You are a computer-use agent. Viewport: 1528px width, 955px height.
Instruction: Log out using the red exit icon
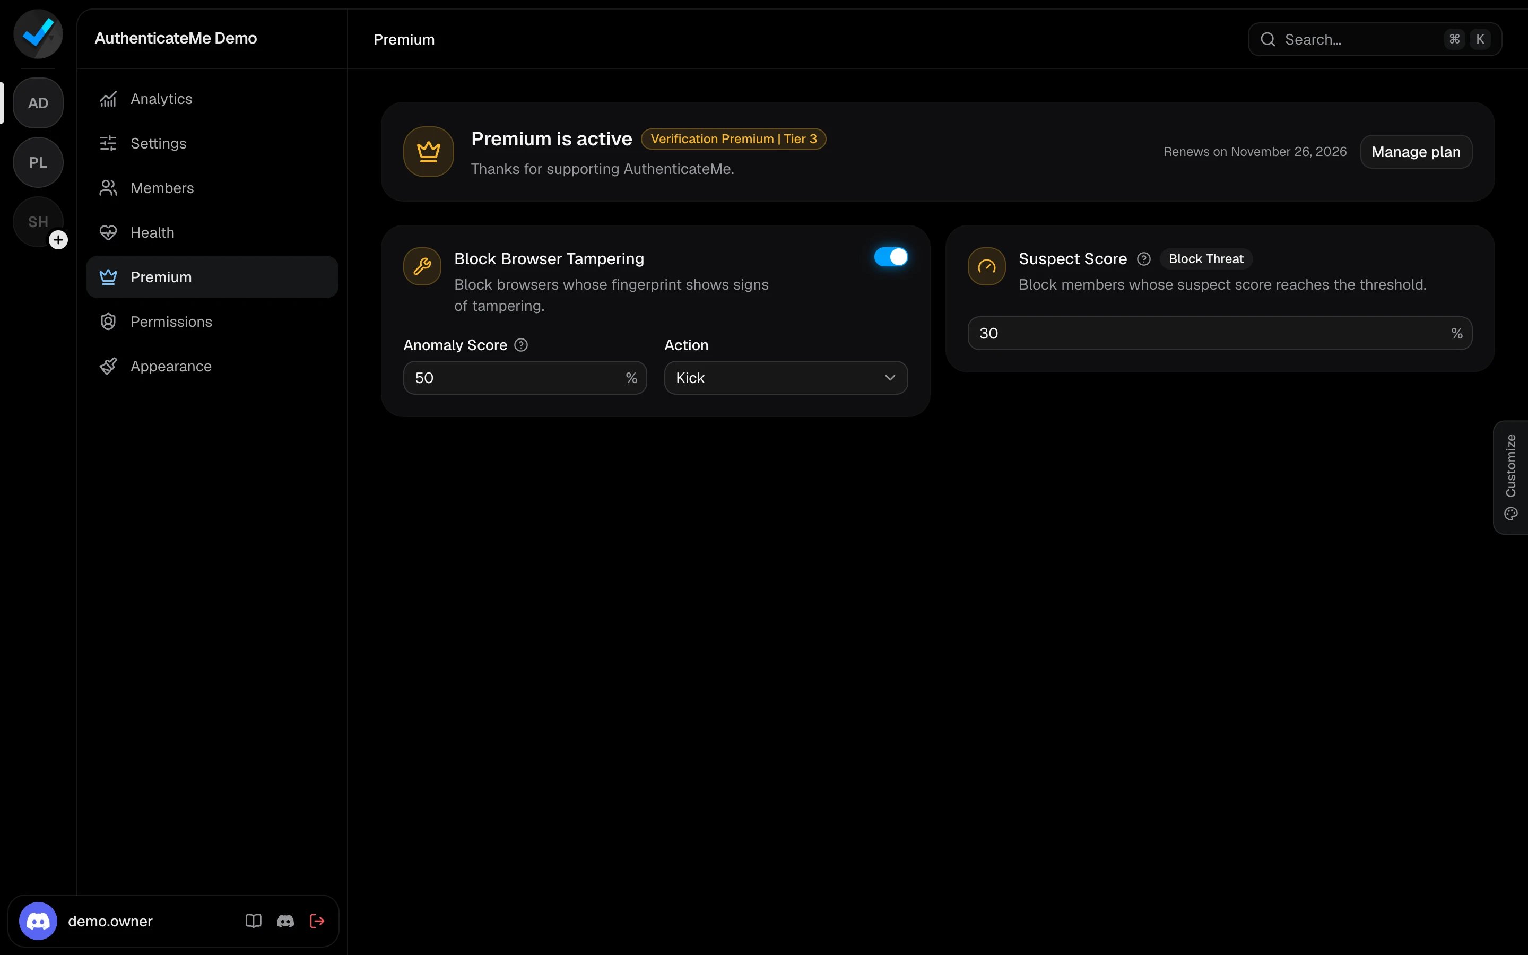click(317, 921)
